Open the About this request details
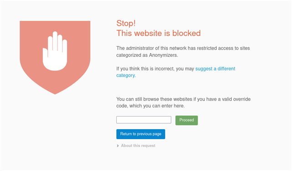The image size is (292, 171). pyautogui.click(x=138, y=146)
